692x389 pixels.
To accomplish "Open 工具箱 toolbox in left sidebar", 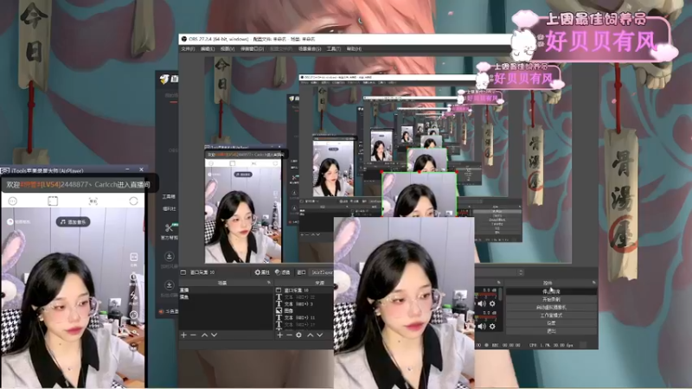I will point(169,197).
